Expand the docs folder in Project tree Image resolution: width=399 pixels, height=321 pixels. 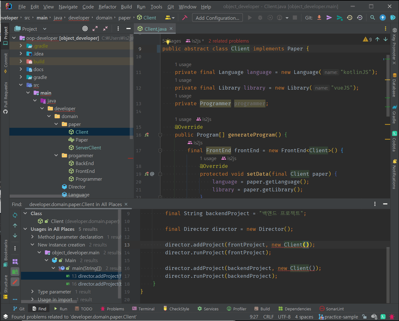point(21,70)
